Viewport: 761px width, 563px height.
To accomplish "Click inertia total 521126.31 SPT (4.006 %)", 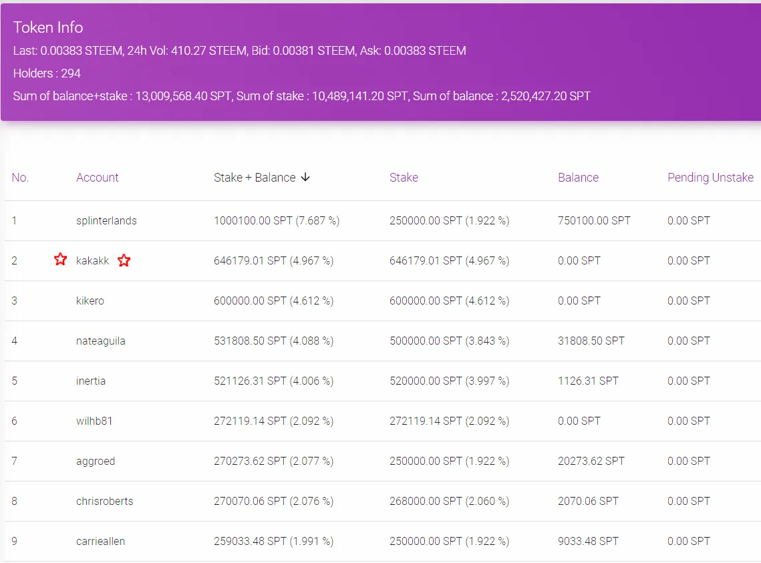I will click(274, 381).
